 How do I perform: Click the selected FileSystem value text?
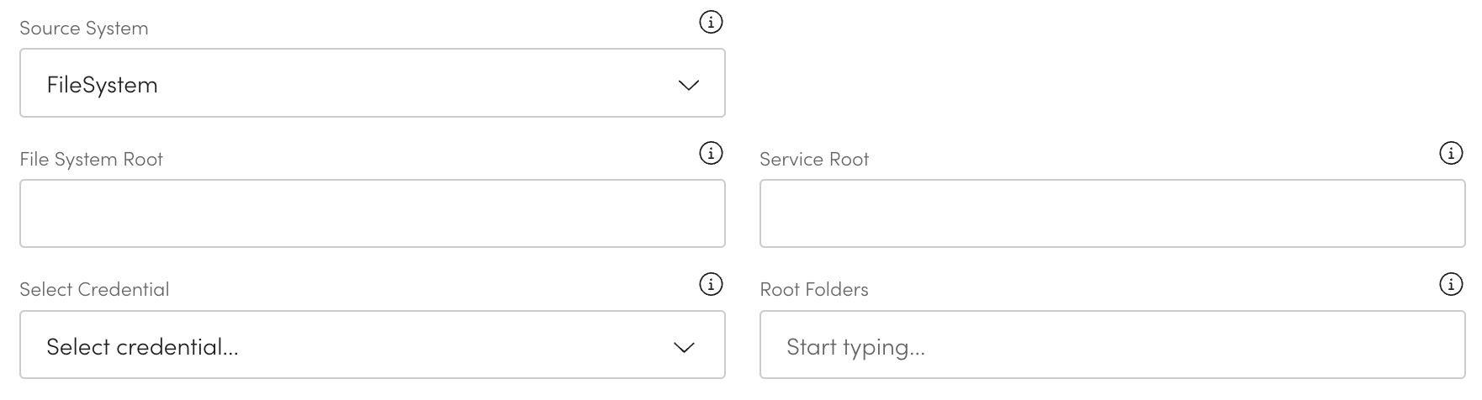103,85
